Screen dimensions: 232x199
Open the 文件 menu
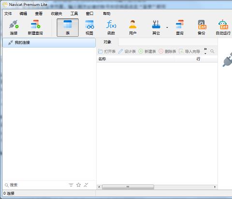8,14
